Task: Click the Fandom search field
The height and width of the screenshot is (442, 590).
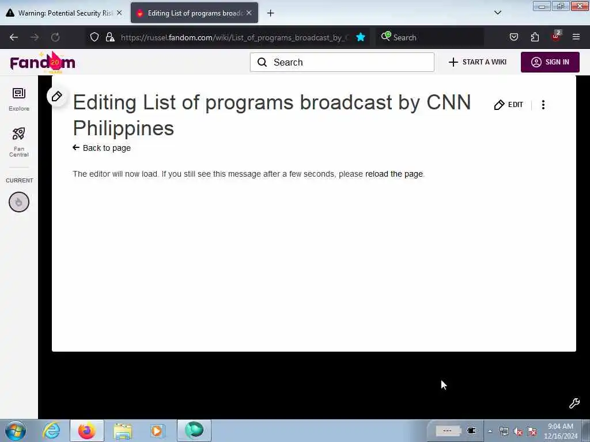Action: pos(342,62)
